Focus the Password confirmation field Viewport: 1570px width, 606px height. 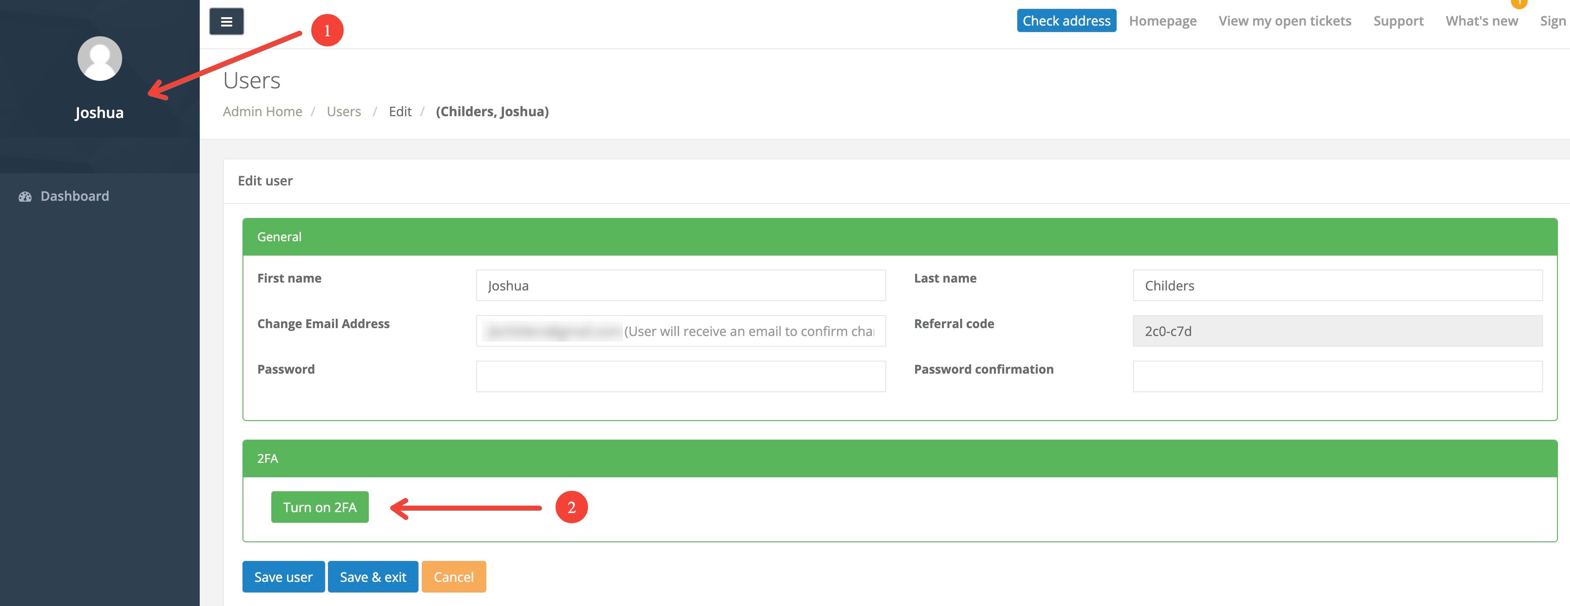[x=1337, y=376]
